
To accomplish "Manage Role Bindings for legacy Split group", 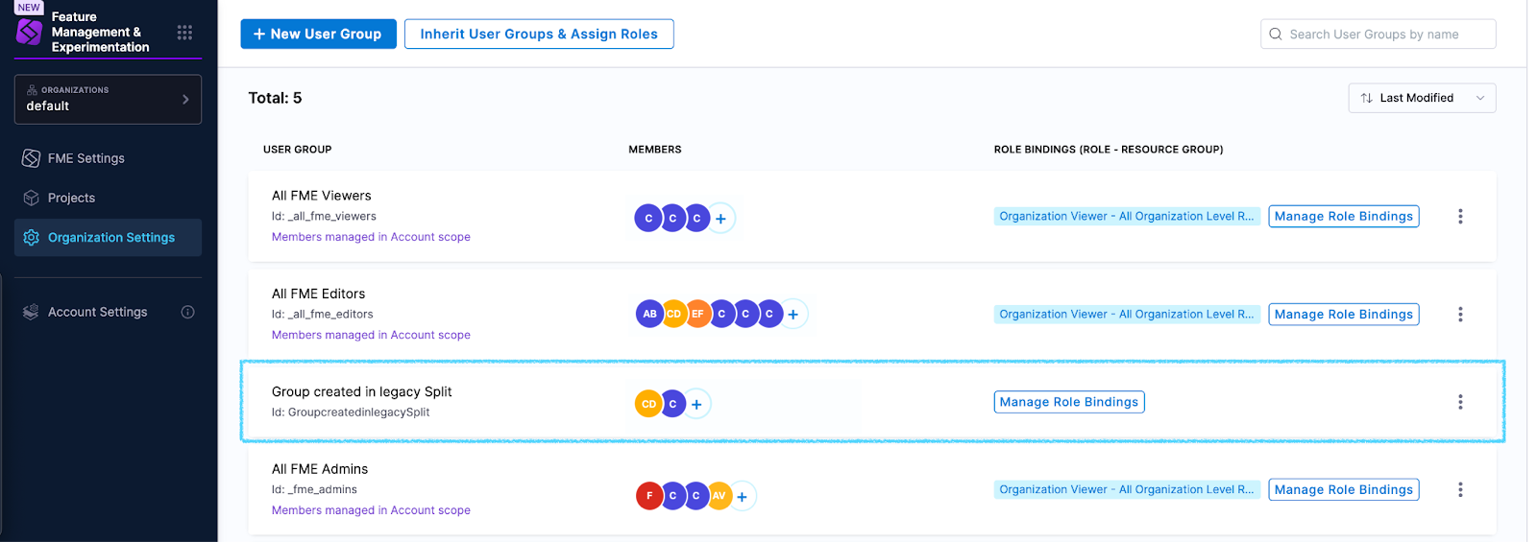I will [x=1068, y=403].
